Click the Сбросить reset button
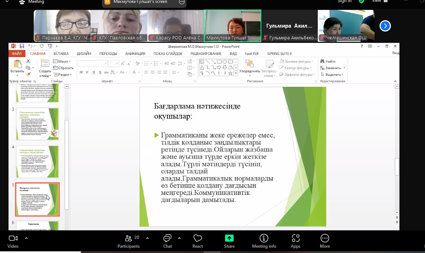The image size is (425, 253). pyautogui.click(x=63, y=68)
